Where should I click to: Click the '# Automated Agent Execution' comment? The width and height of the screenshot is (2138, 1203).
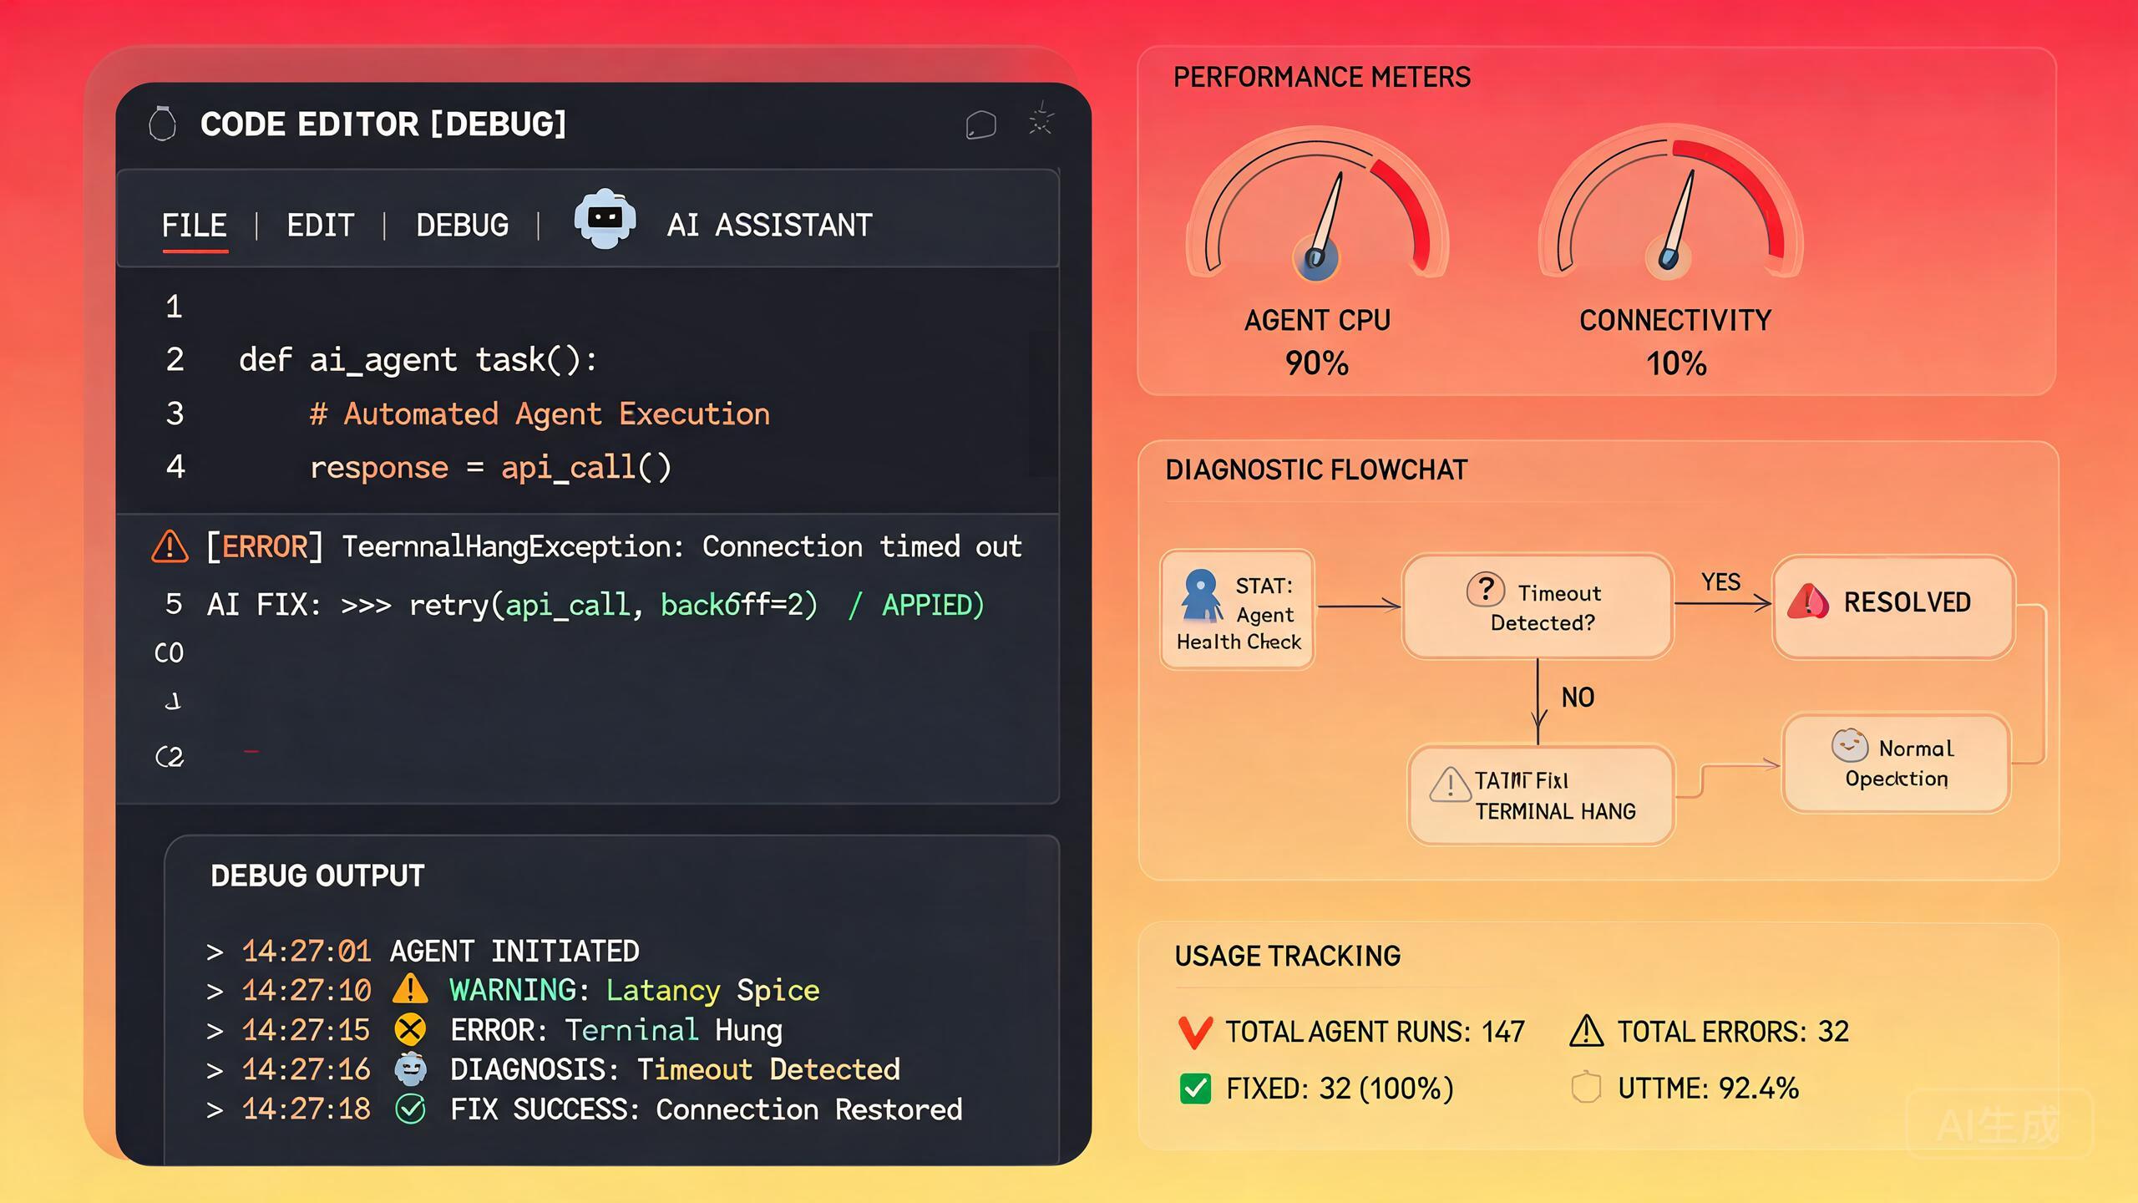[540, 414]
